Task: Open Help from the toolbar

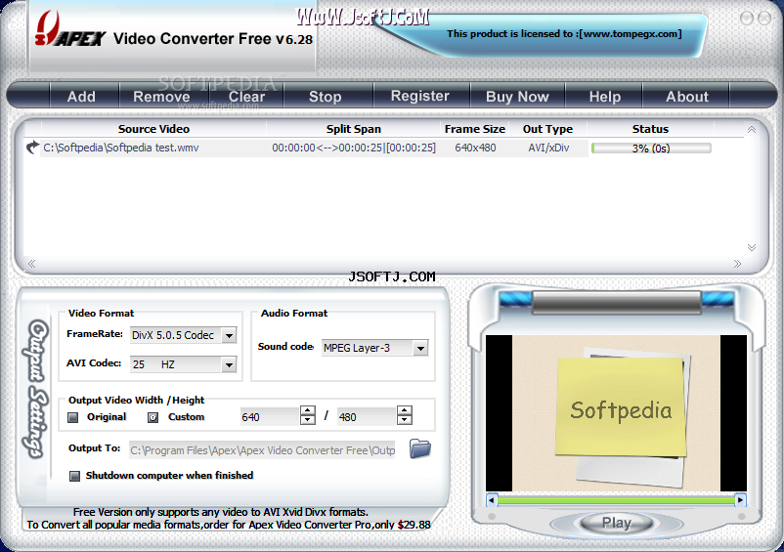Action: (x=604, y=96)
